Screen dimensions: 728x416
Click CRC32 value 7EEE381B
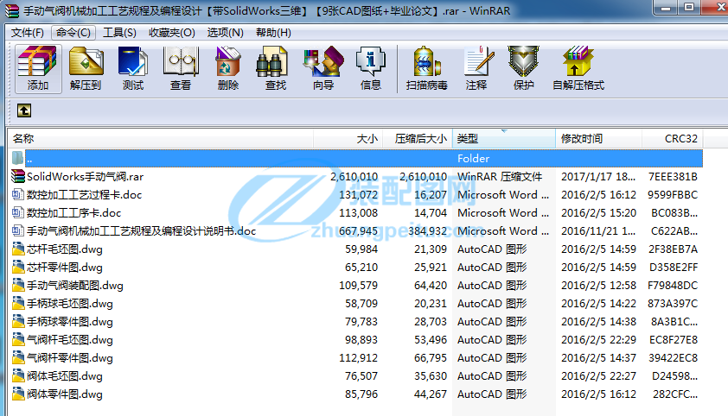click(x=673, y=177)
